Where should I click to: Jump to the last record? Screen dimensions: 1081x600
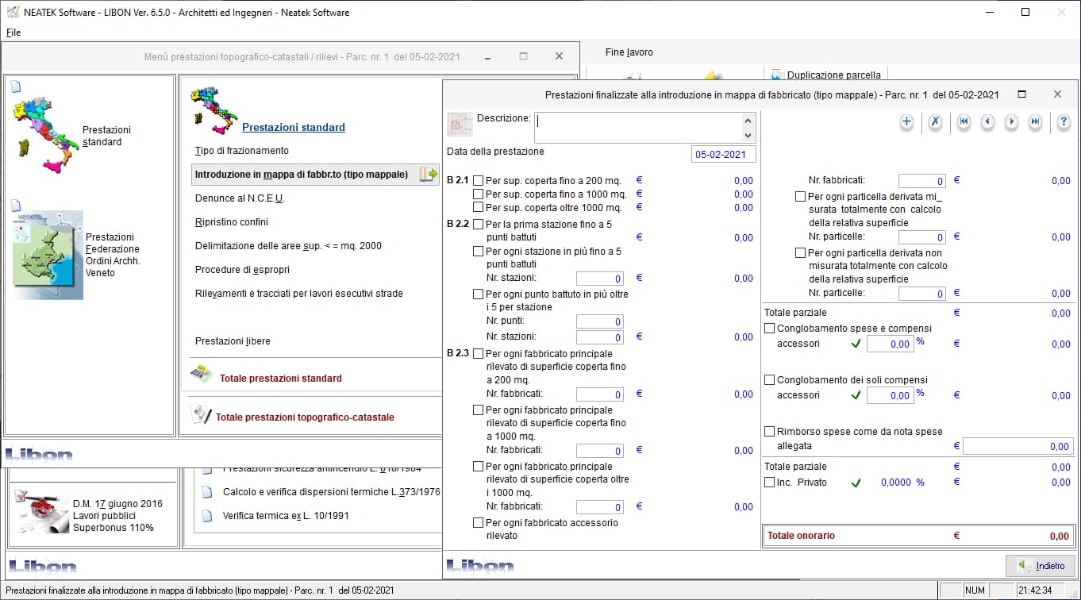1035,122
